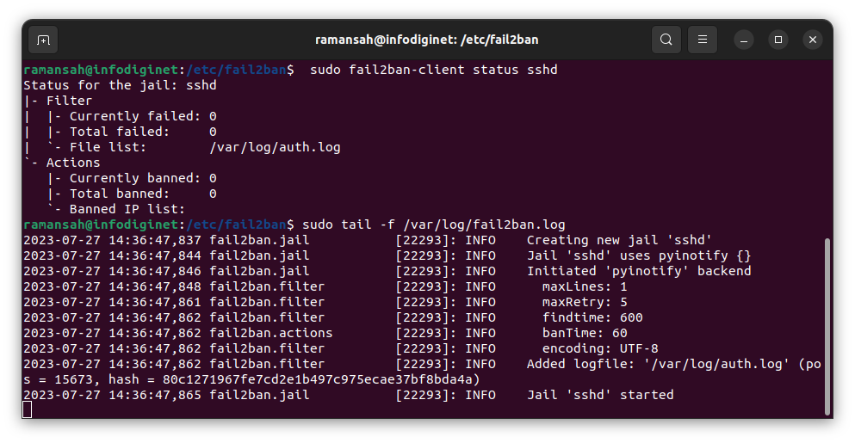Click the tail -f fail2ban.log command
The image size is (855, 443).
coord(433,225)
